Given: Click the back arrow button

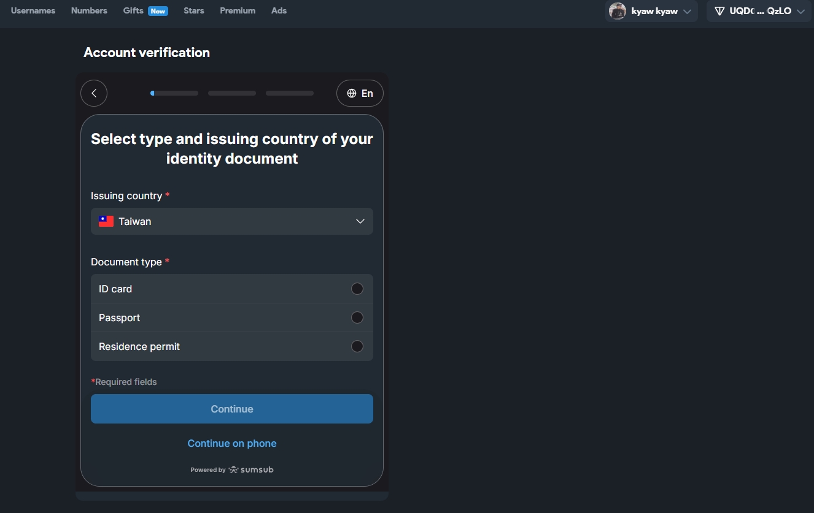Looking at the screenshot, I should click(94, 93).
